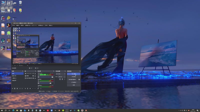Open the 停靠窗口(D) menu

(x=28, y=25)
